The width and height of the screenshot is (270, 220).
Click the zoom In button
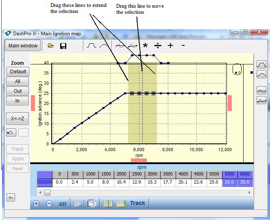(18, 101)
